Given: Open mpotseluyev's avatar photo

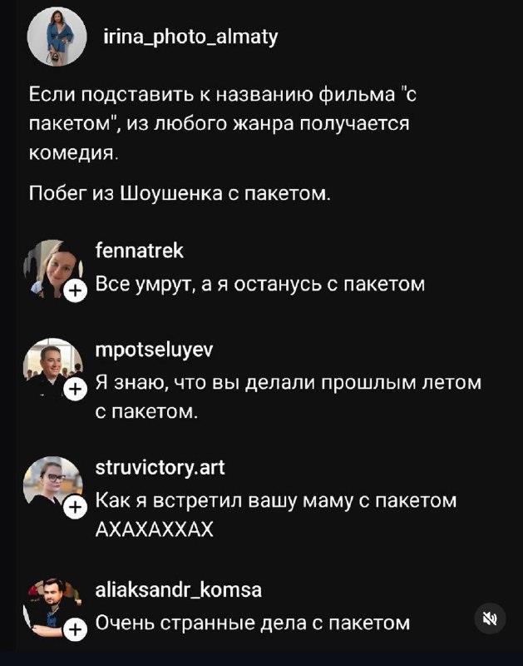Looking at the screenshot, I should pos(53,368).
